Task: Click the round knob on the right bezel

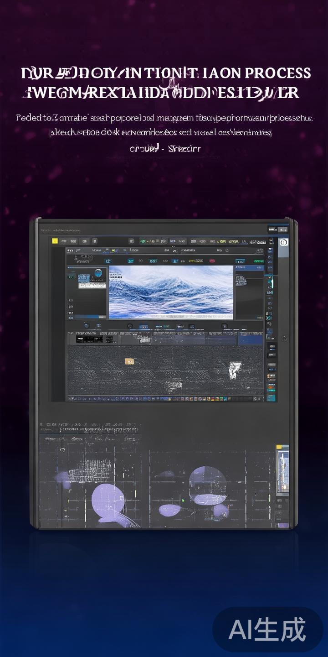Action: coord(284,338)
